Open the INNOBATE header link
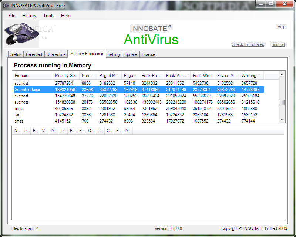 (149, 29)
